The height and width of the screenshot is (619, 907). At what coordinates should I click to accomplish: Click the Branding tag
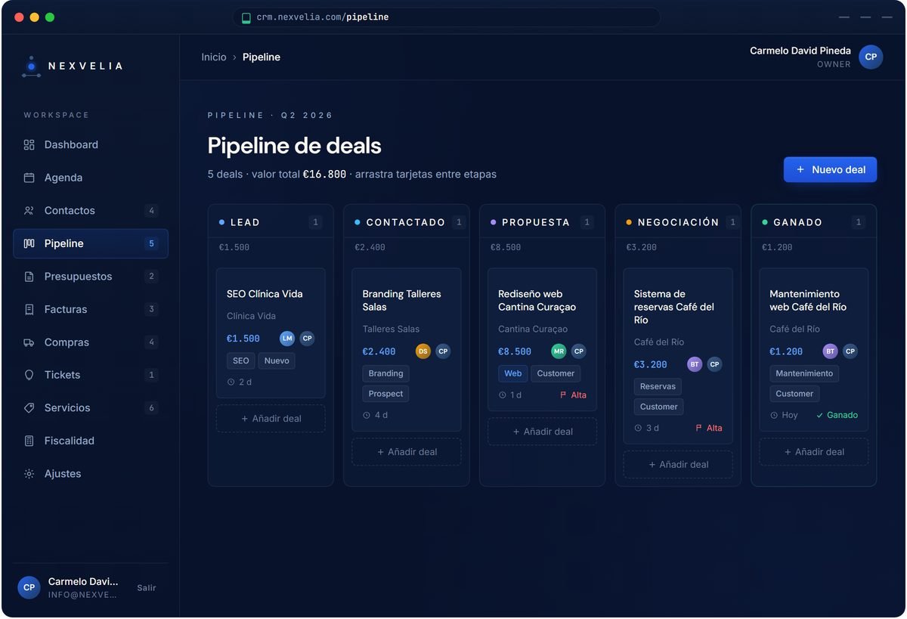coord(385,373)
